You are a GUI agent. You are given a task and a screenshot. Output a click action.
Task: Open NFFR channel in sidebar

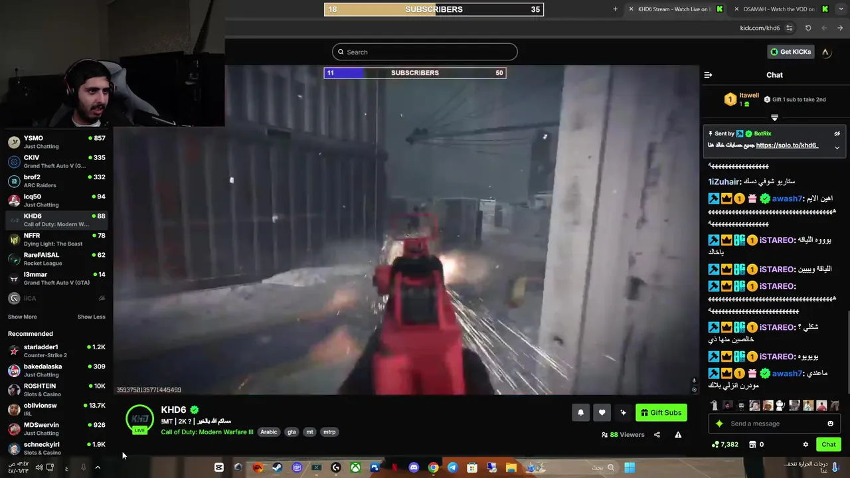pyautogui.click(x=56, y=239)
